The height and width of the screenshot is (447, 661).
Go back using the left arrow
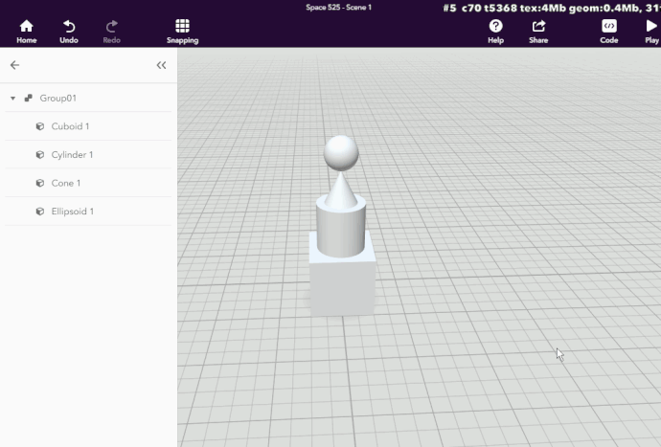(x=14, y=65)
